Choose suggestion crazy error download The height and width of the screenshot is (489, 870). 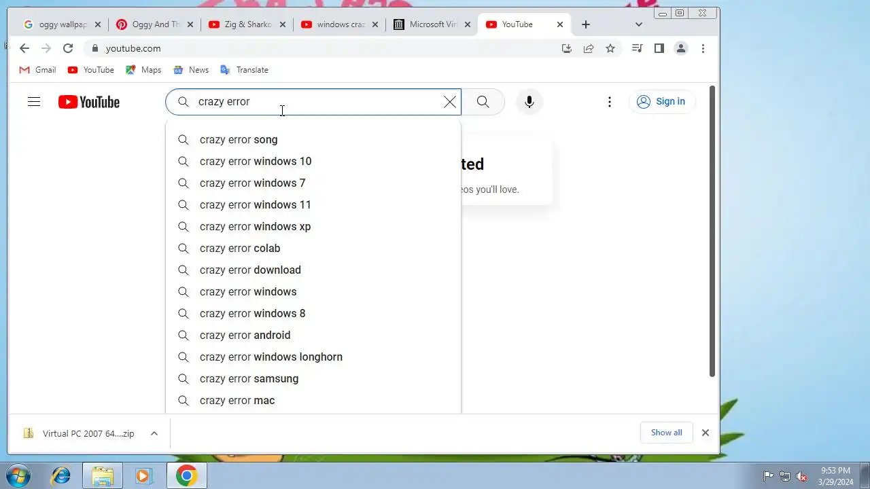[313, 270]
